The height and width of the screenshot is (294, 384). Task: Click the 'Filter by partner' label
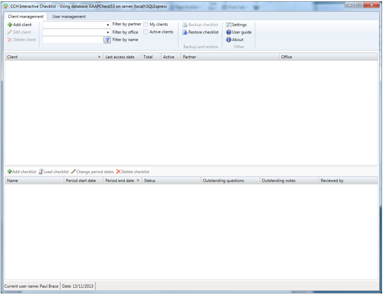click(127, 24)
